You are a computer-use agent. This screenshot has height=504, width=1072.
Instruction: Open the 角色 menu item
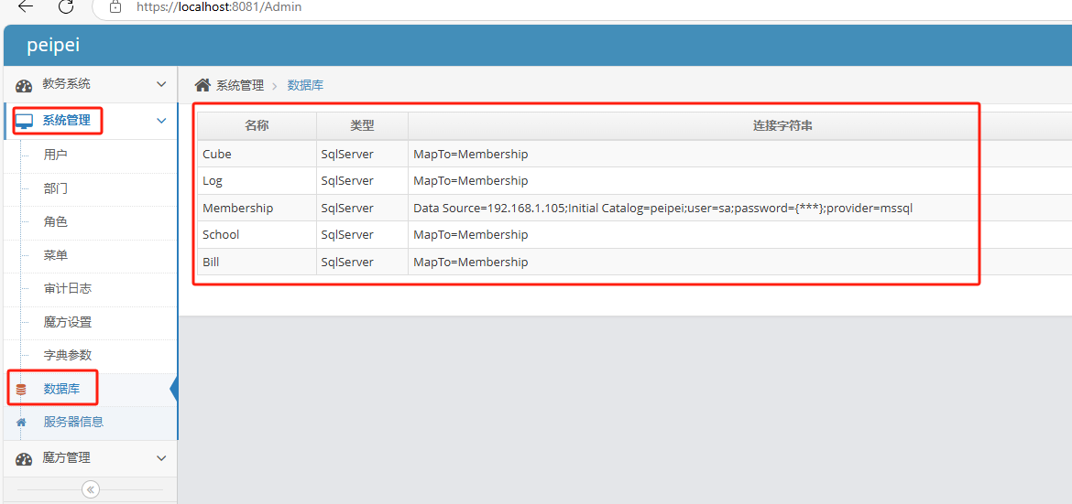click(x=55, y=222)
